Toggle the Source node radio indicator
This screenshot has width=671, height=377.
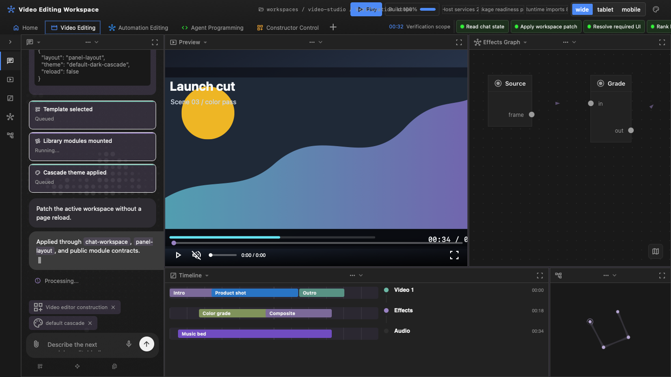pos(498,83)
